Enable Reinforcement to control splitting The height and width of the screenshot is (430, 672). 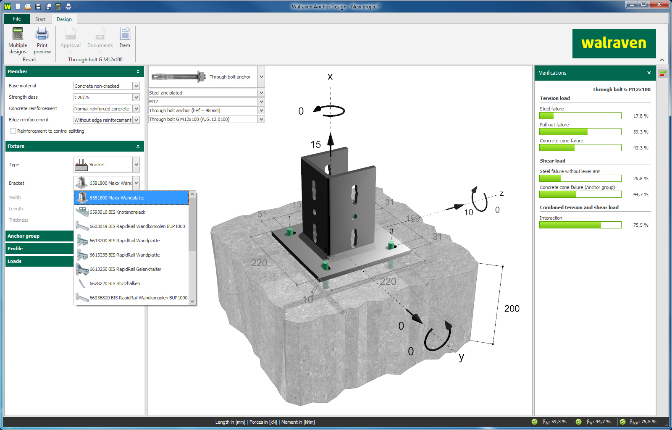pos(13,131)
